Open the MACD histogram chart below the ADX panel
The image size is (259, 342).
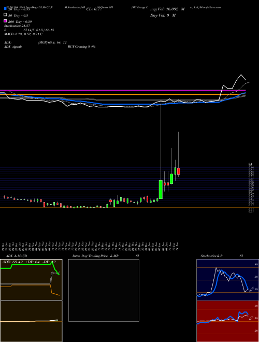point(31,321)
